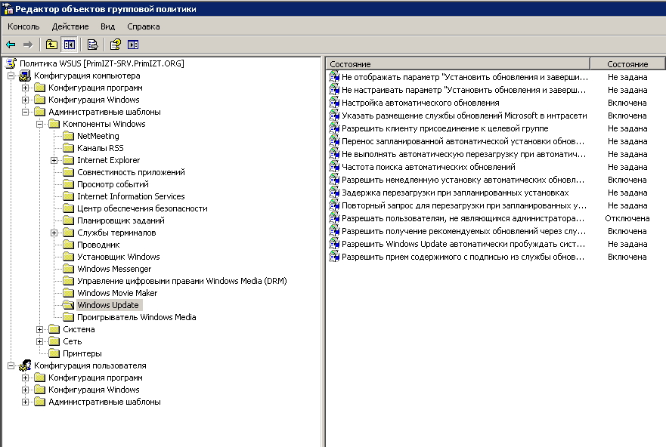
Task: Click the folder icon beside Планировщик заданий
Action: [68, 220]
